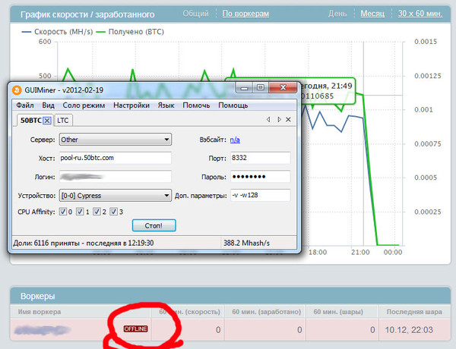Open the Вид menu

pos(49,105)
